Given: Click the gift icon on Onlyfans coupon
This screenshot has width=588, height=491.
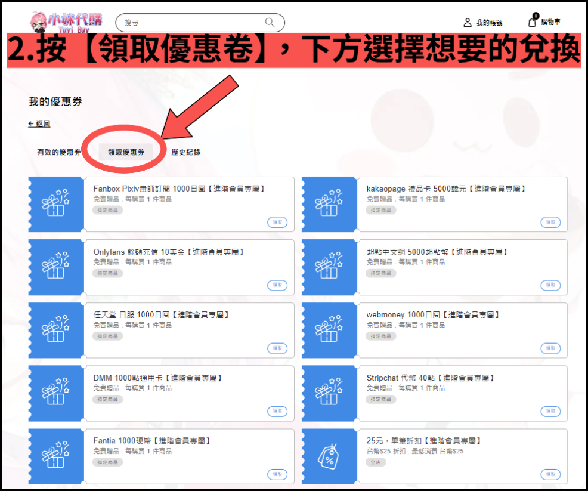Looking at the screenshot, I should 56,265.
